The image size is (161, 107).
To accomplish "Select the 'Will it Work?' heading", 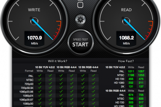I will 58,61.
